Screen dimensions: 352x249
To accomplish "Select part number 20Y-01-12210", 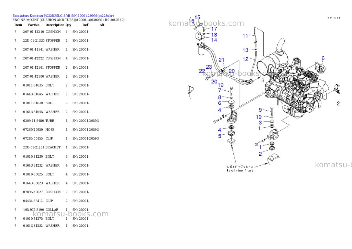I will (33, 32).
